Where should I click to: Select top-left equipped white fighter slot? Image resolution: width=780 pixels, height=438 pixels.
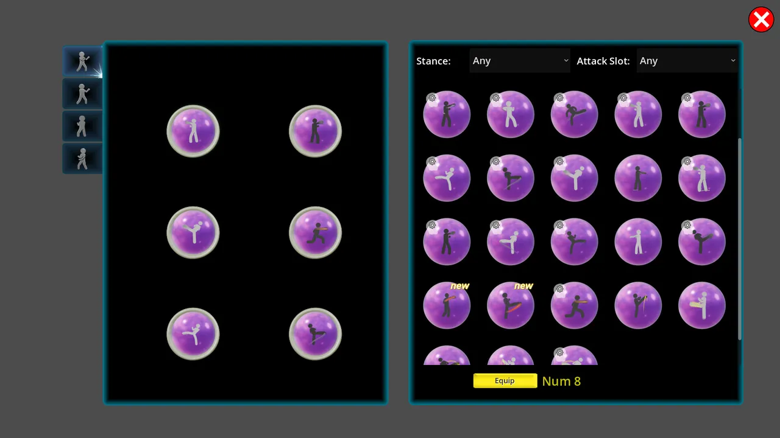point(193,131)
